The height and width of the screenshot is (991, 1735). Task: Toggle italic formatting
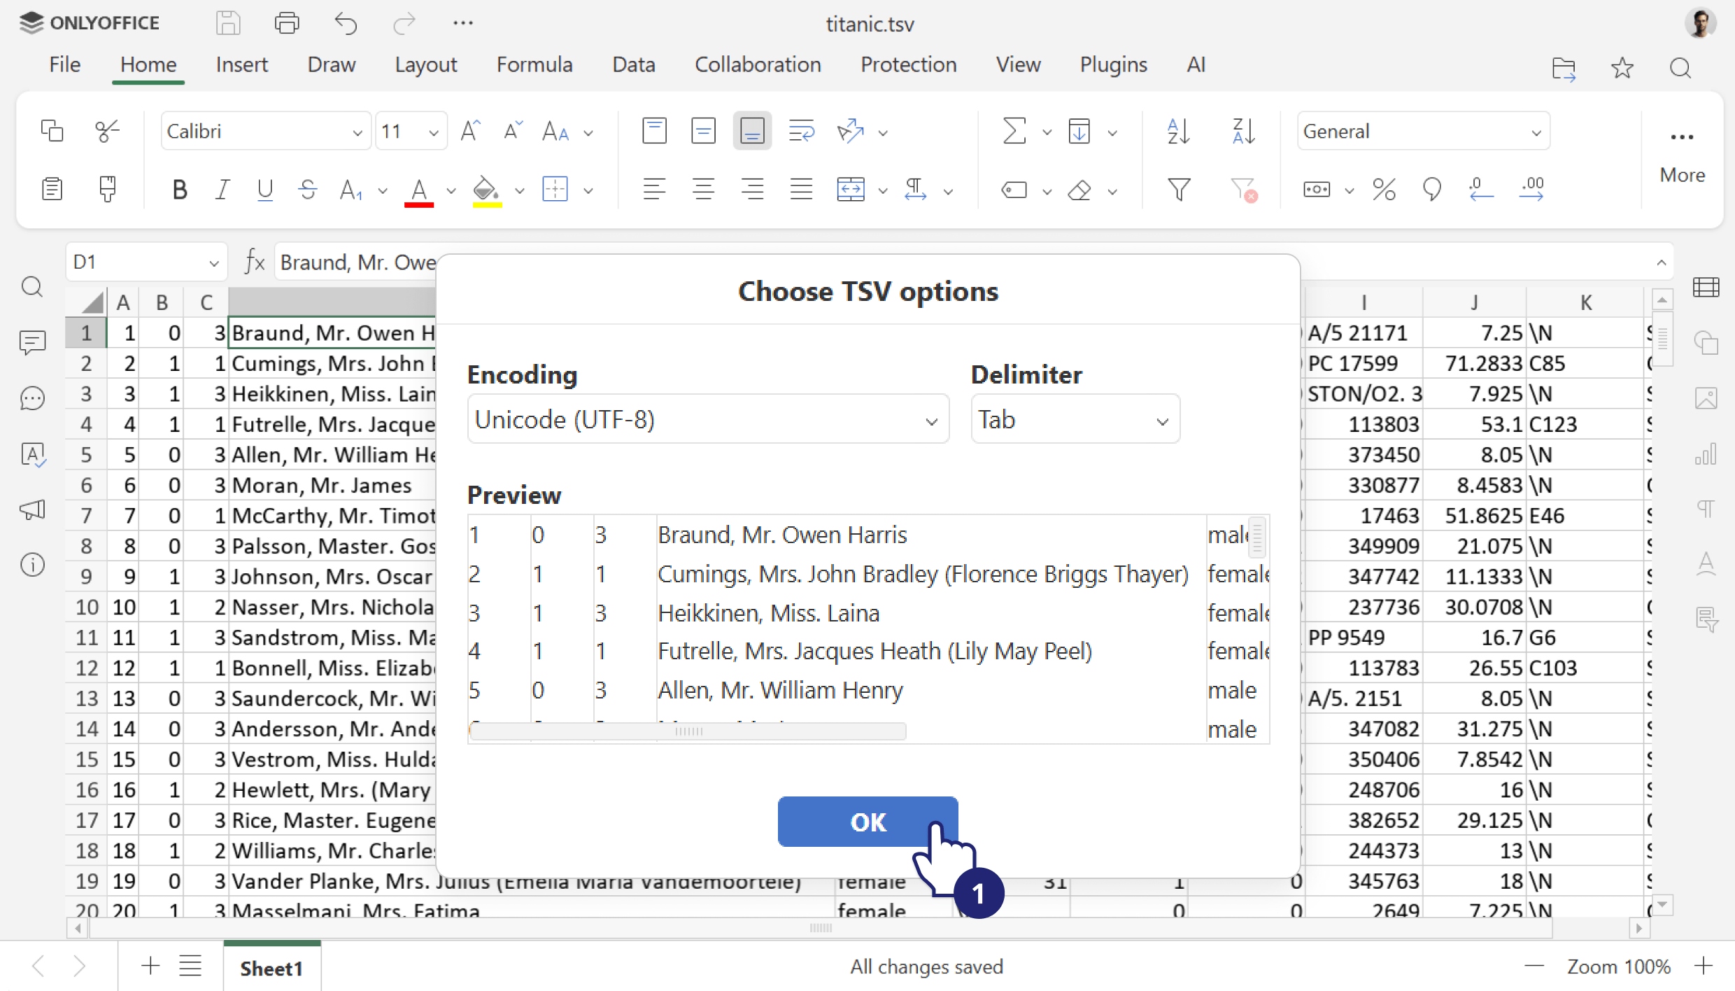click(222, 189)
